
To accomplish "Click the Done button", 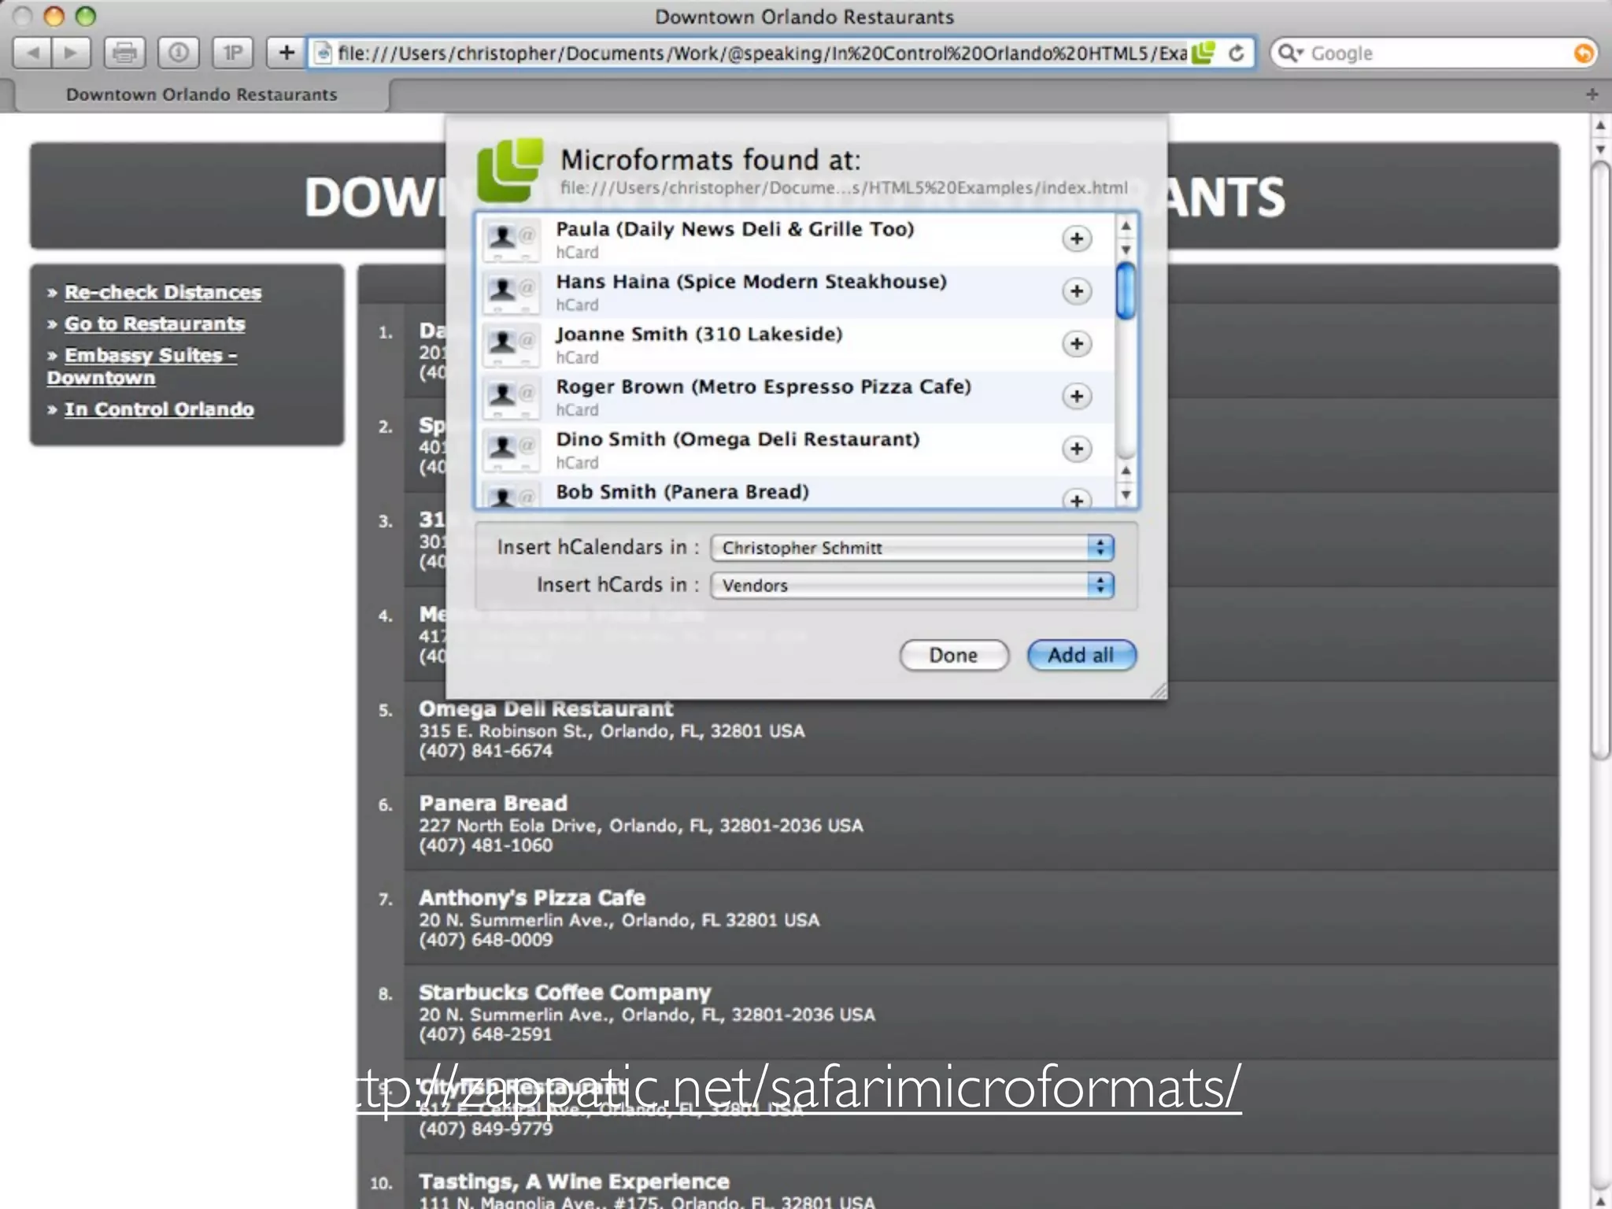I will tap(953, 655).
